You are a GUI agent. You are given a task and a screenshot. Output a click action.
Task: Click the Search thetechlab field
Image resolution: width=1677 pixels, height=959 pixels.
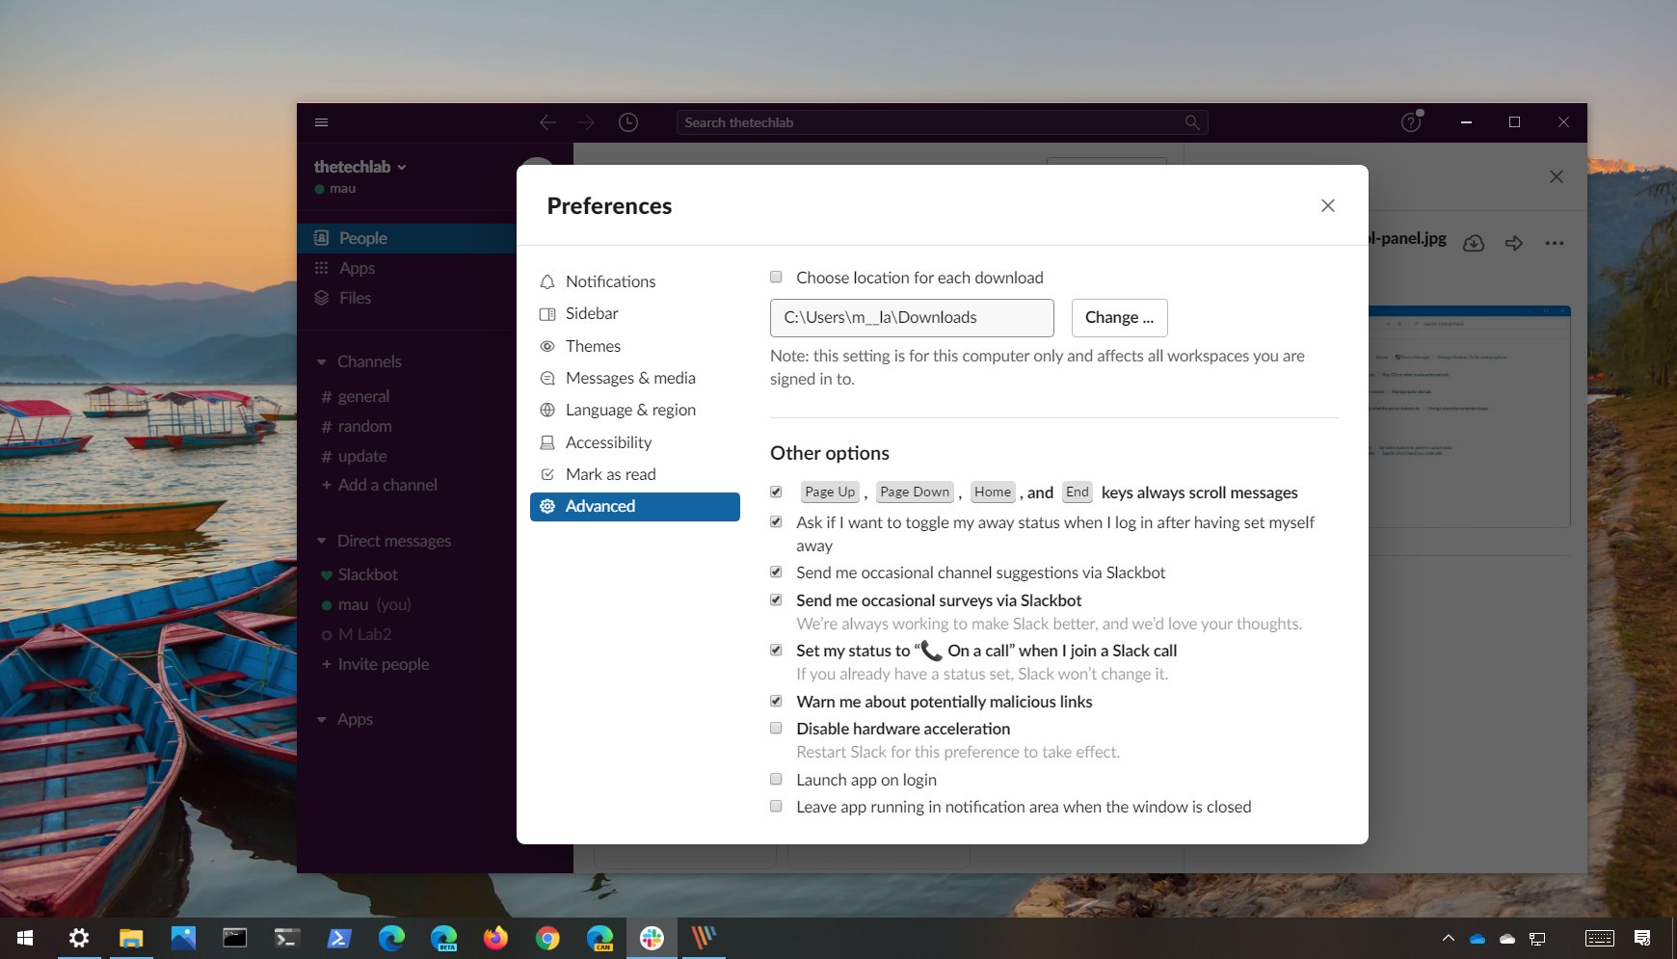pos(942,122)
